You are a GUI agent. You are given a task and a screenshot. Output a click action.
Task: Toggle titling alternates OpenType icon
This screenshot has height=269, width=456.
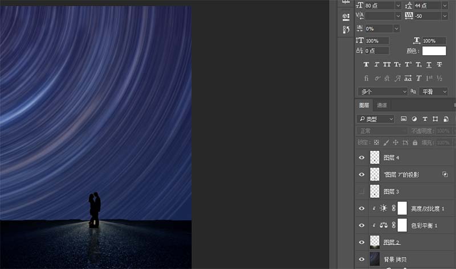[419, 78]
